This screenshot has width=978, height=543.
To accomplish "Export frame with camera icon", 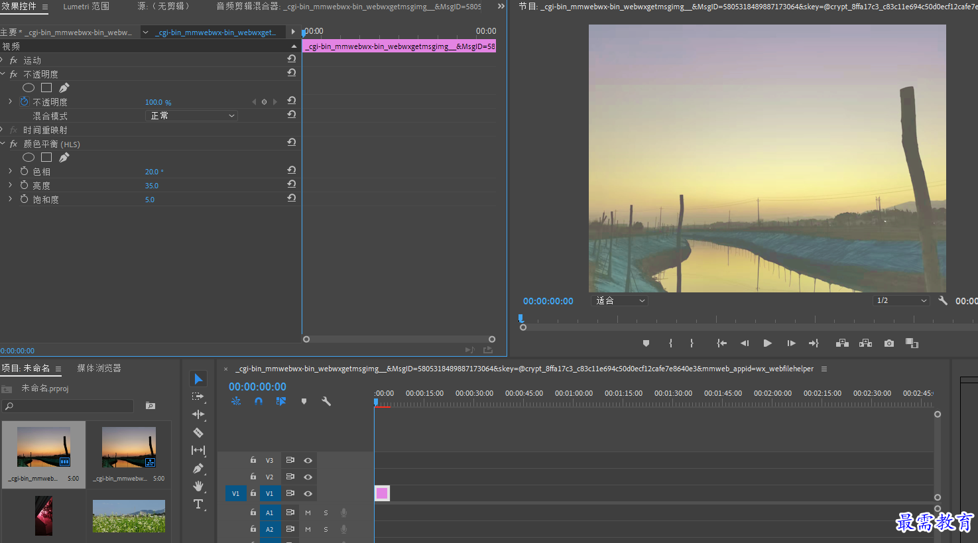I will 889,343.
